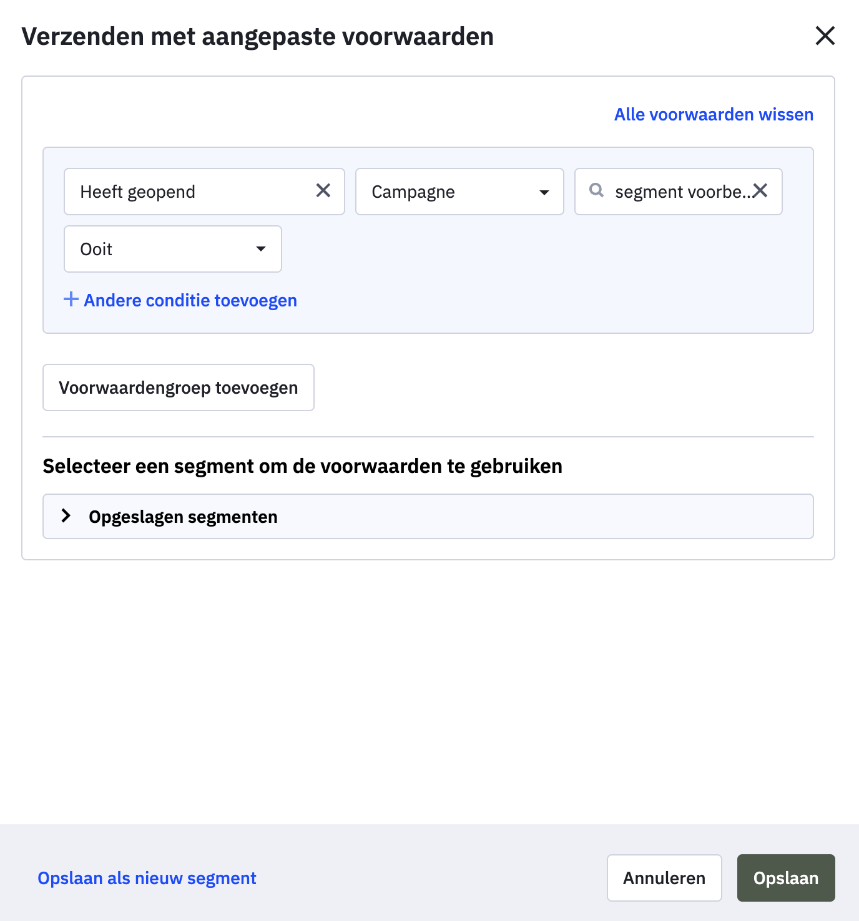Viewport: 859px width, 921px height.
Task: Click Opslaan als nieuw segment
Action: point(147,878)
